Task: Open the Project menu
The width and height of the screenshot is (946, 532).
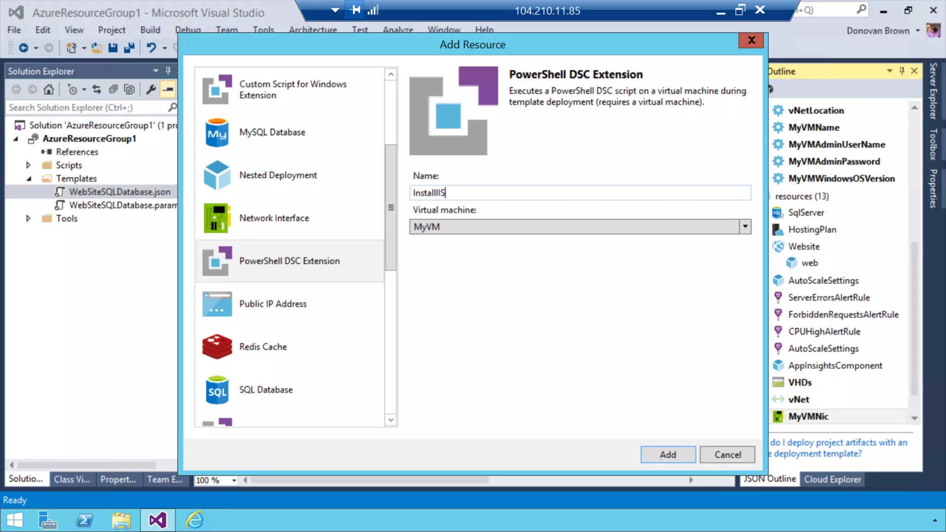Action: pyautogui.click(x=111, y=30)
